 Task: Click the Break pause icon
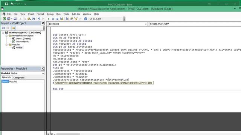pos(53,19)
